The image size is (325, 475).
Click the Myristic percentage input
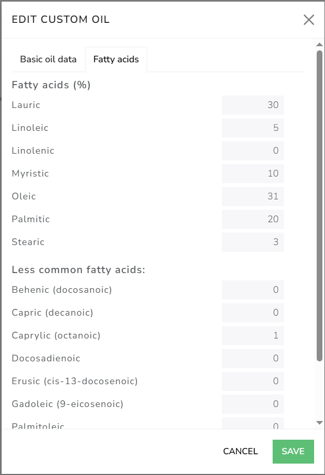(x=252, y=173)
